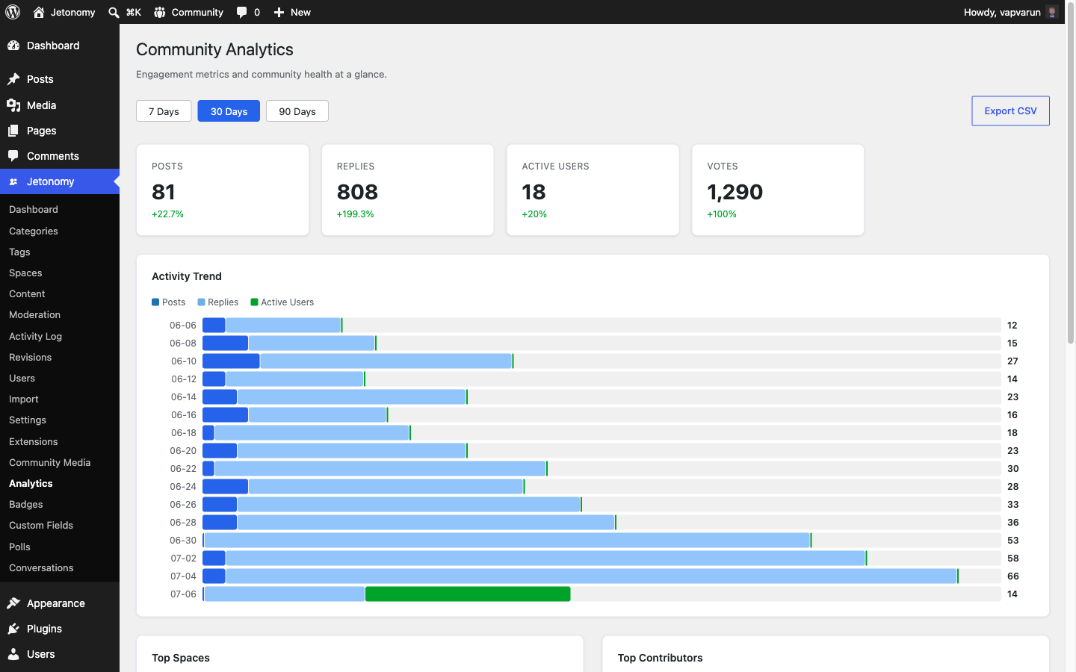Click the 'Activity Trend' heading
This screenshot has height=672, width=1076.
(x=187, y=276)
